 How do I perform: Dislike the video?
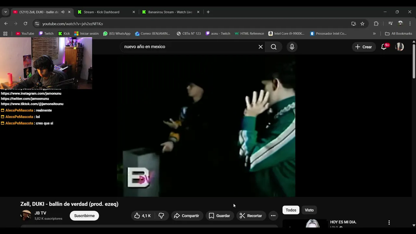(161, 216)
